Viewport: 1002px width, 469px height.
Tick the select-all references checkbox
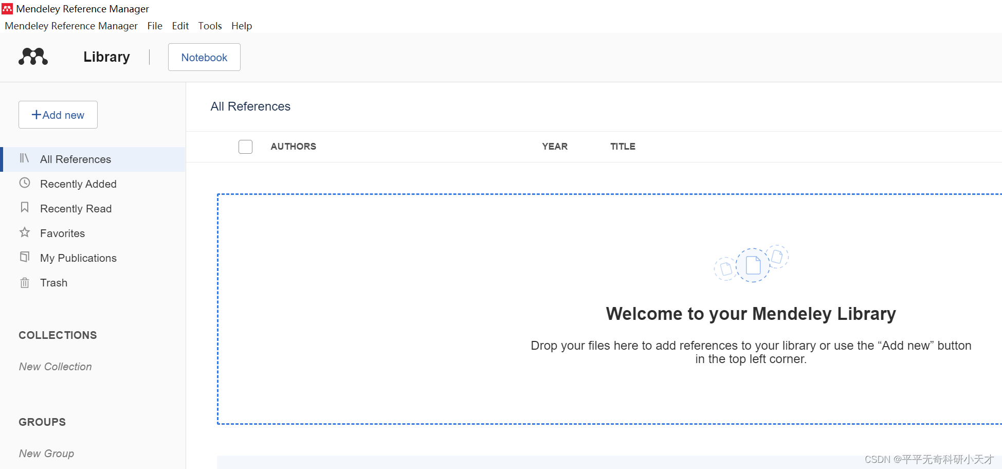[245, 147]
